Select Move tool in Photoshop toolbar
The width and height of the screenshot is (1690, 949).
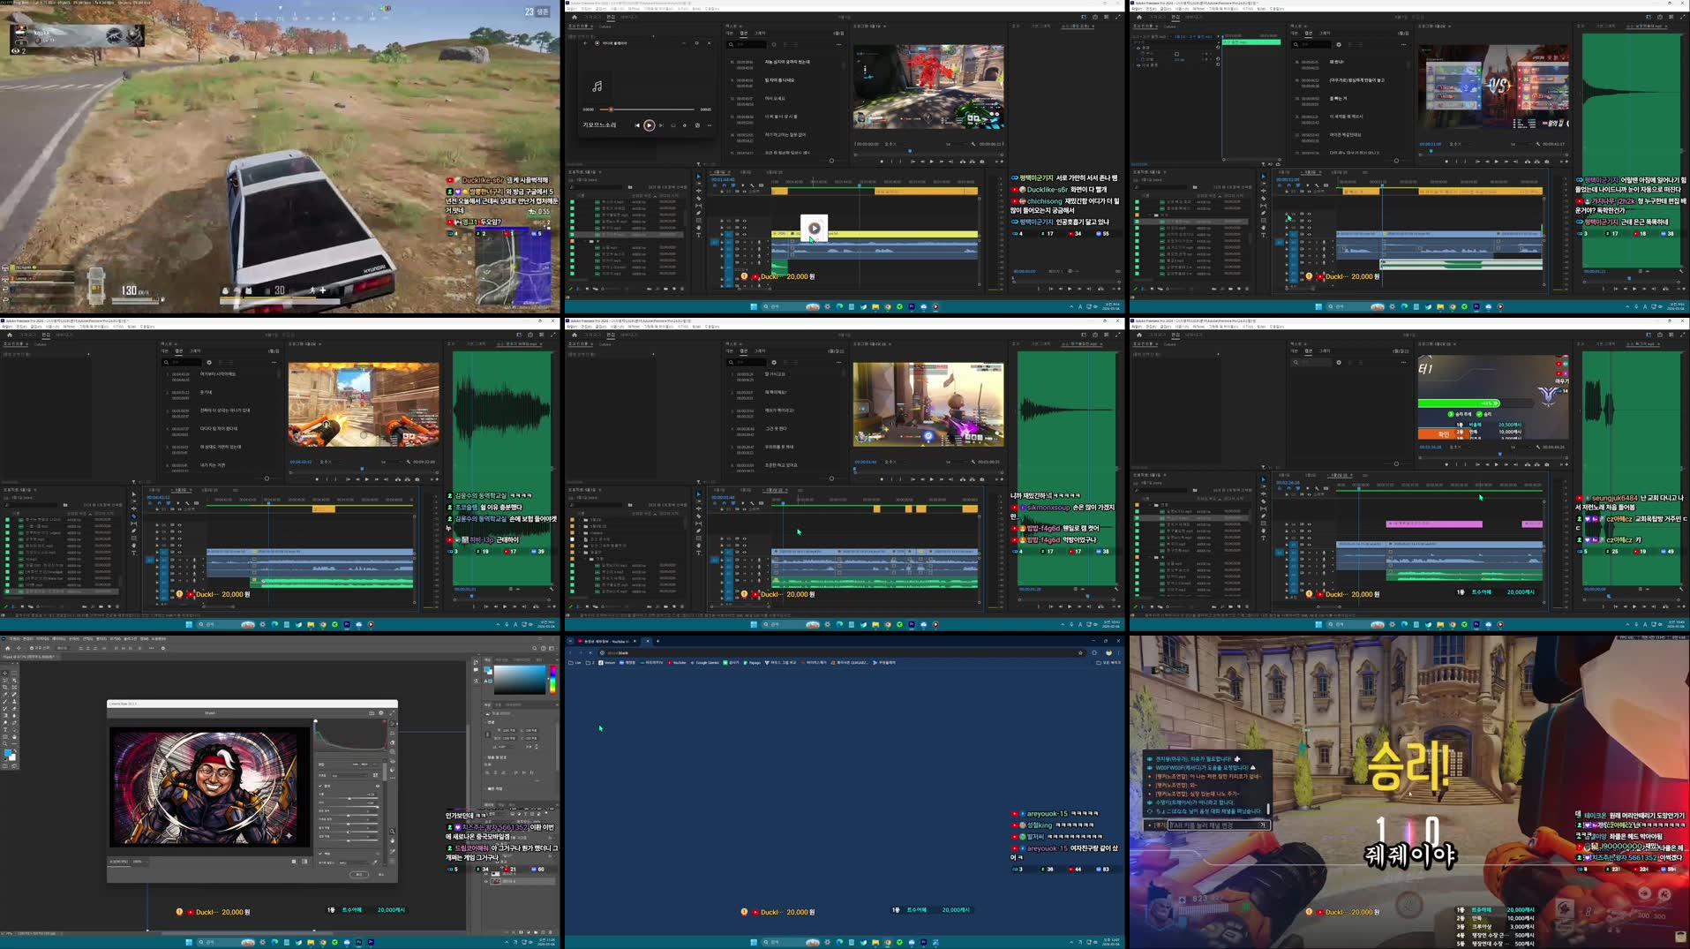[4, 673]
